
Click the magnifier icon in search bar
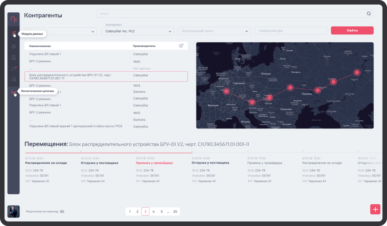(x=369, y=14)
